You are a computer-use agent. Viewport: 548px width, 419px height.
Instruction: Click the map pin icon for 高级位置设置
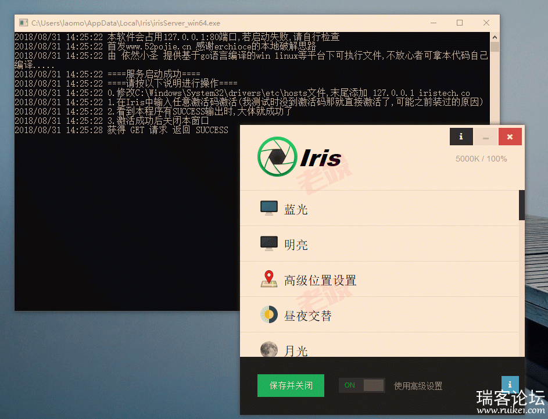tap(268, 279)
